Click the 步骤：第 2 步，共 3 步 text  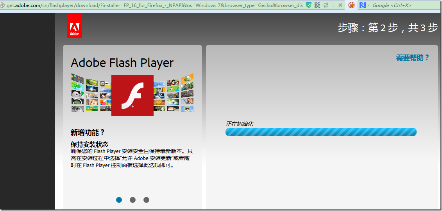point(388,28)
